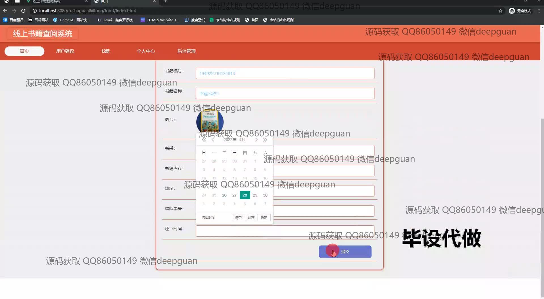Screen dimensions: 544x299
Task: Select April 29 in the calendar
Action: pyautogui.click(x=255, y=195)
